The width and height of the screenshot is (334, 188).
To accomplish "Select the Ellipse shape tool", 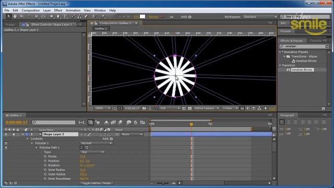I will [52, 16].
